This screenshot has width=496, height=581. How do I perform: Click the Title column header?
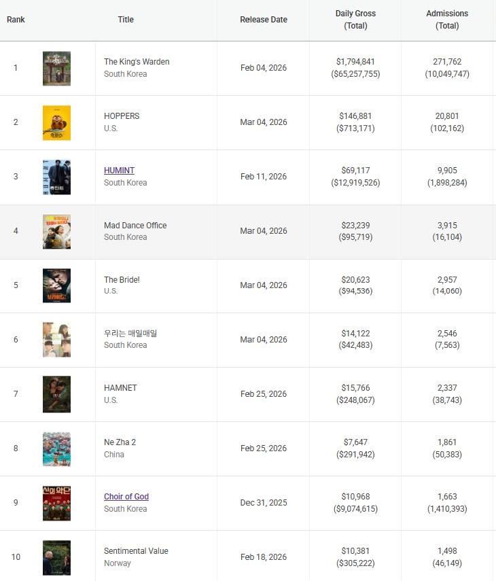[x=126, y=20]
